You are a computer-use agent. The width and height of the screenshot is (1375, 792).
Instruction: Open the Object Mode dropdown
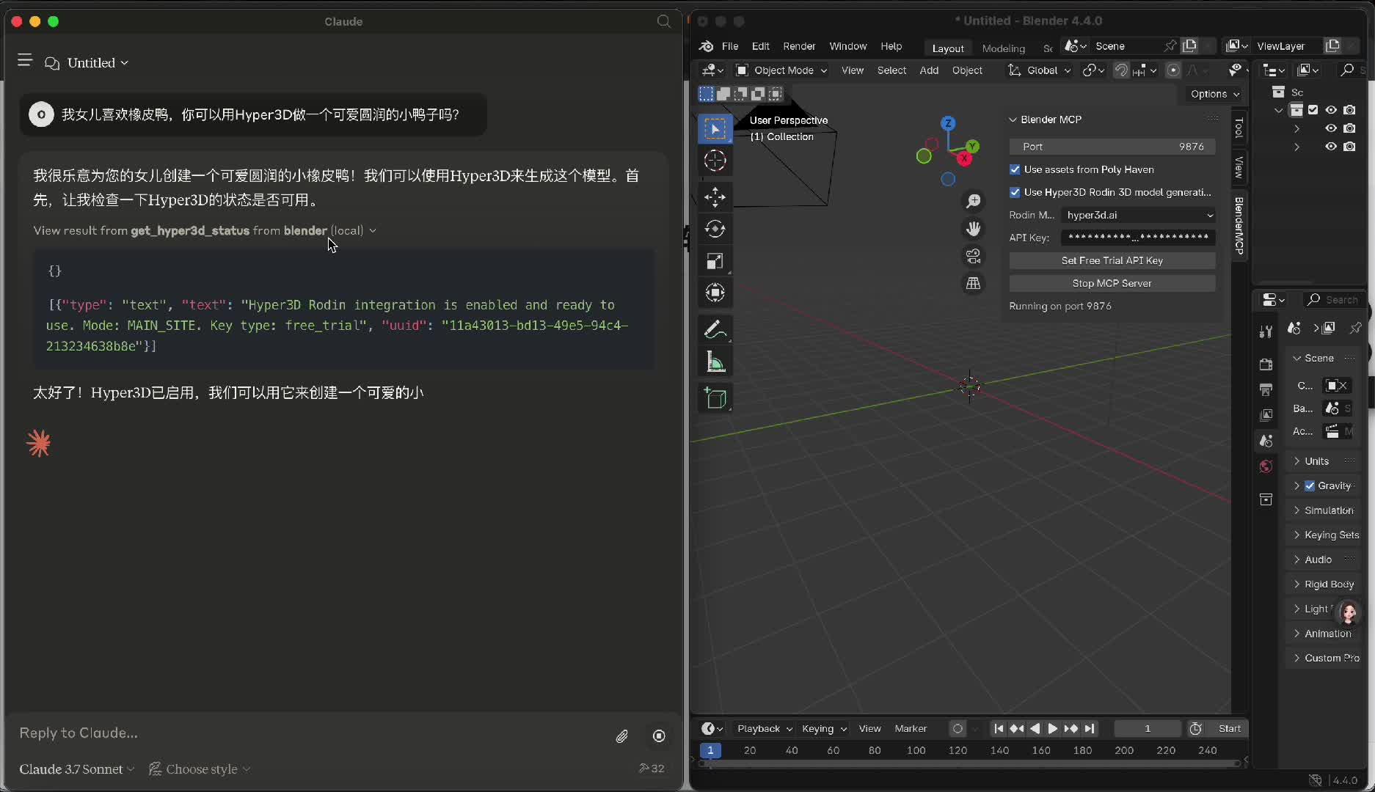tap(780, 70)
